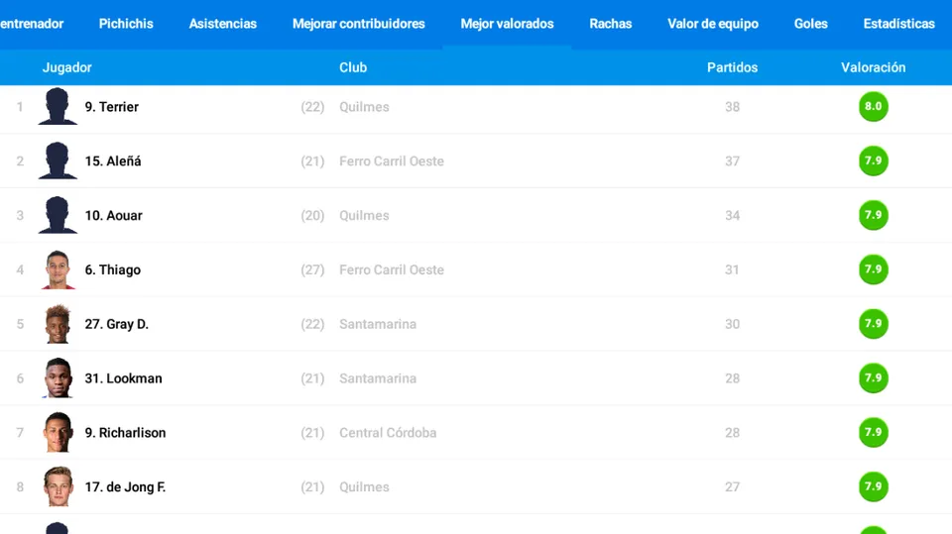Click the Club column header
This screenshot has height=534, width=952.
click(x=353, y=67)
